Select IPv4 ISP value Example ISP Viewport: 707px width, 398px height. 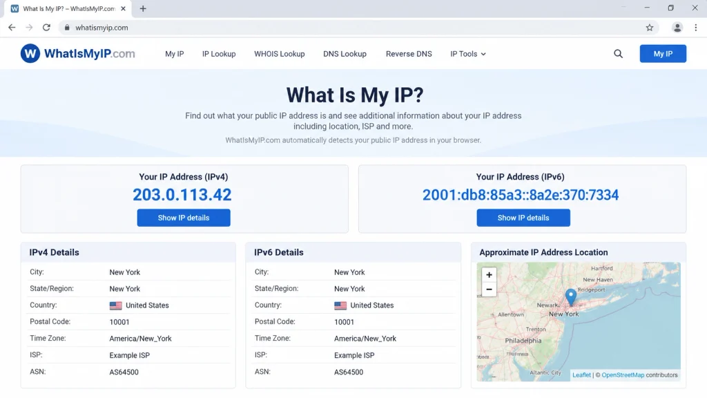(x=129, y=355)
